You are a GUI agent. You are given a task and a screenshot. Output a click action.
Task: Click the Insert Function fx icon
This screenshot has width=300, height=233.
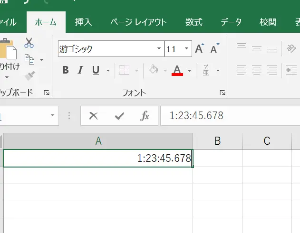pos(145,116)
